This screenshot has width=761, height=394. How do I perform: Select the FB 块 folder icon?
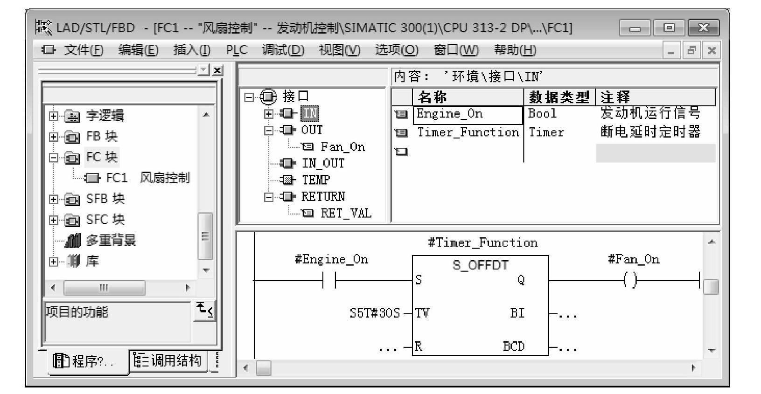pyautogui.click(x=72, y=137)
